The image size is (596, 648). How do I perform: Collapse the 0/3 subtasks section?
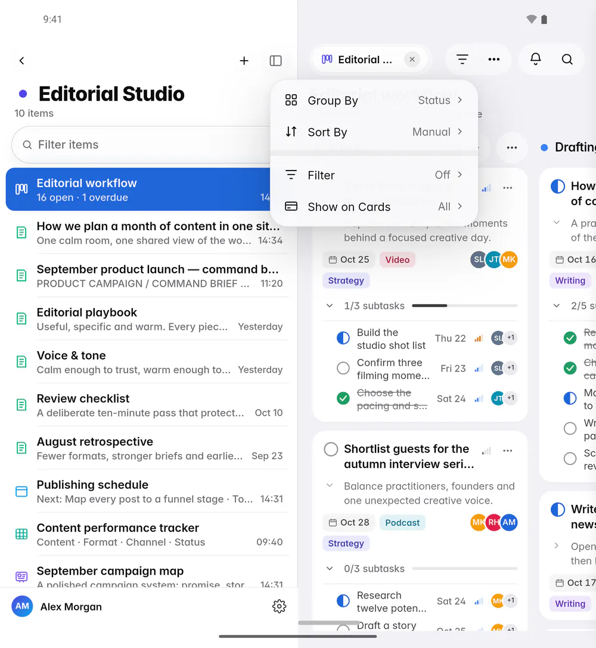pos(330,569)
